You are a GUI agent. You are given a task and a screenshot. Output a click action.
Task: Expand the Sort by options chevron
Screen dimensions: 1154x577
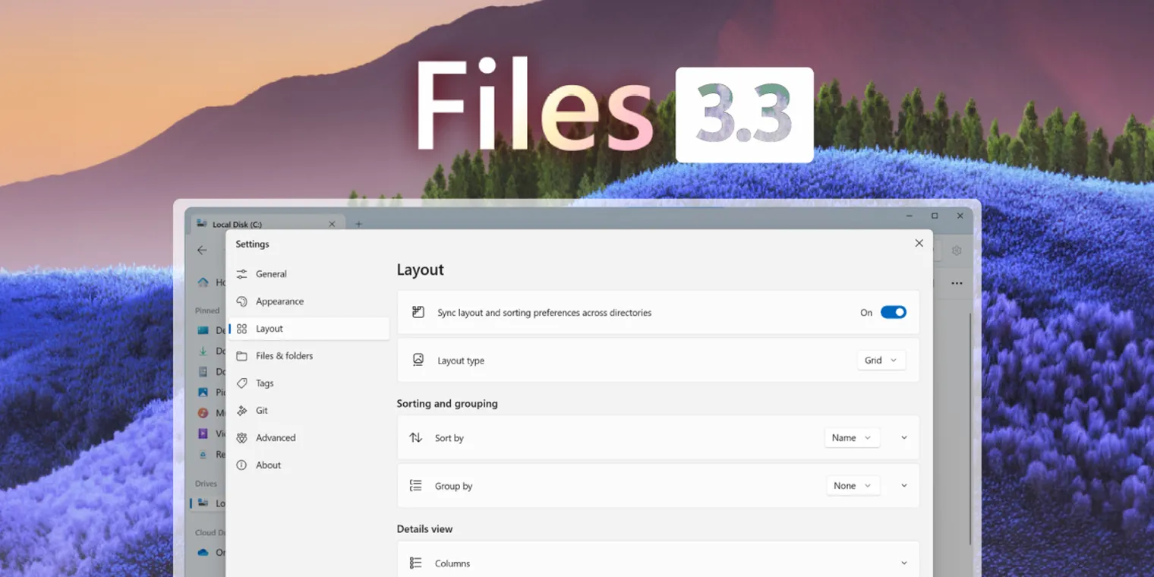tap(903, 437)
